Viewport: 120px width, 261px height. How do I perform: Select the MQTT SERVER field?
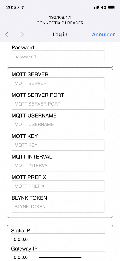pos(58,83)
